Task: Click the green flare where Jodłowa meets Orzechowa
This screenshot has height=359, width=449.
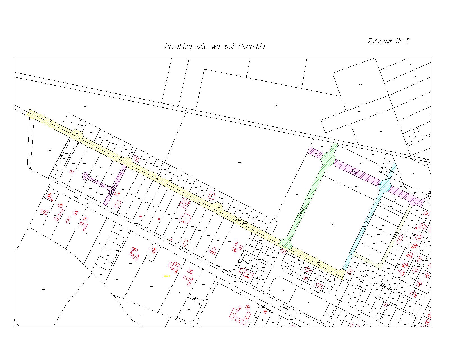Action: [286, 243]
